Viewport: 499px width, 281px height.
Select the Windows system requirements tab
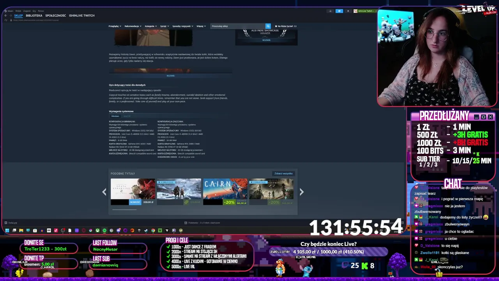click(115, 116)
